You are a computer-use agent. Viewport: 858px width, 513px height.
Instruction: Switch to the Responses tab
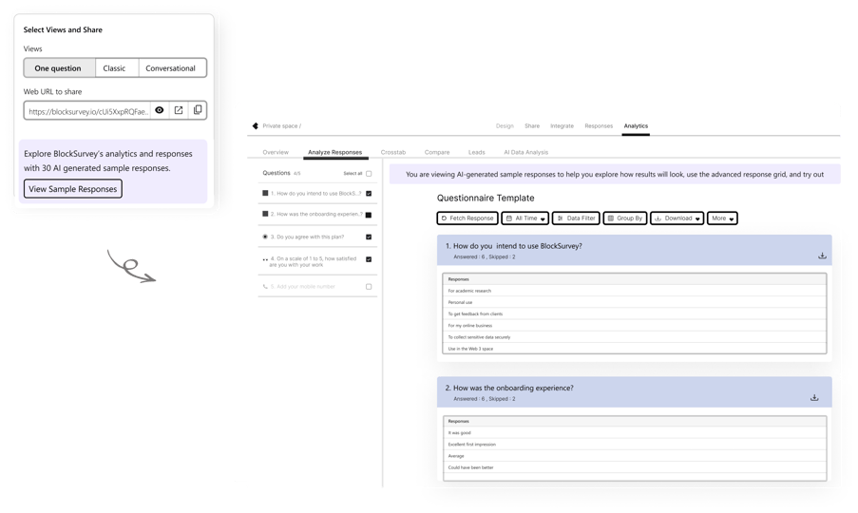click(599, 125)
